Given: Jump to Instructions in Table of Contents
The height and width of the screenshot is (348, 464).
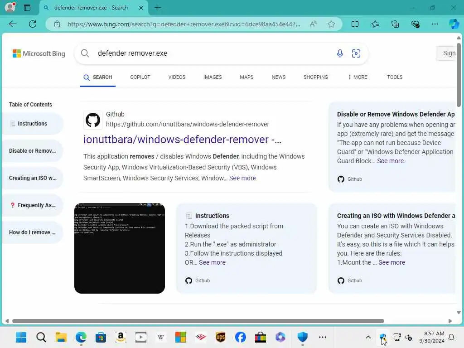Looking at the screenshot, I should click(33, 123).
